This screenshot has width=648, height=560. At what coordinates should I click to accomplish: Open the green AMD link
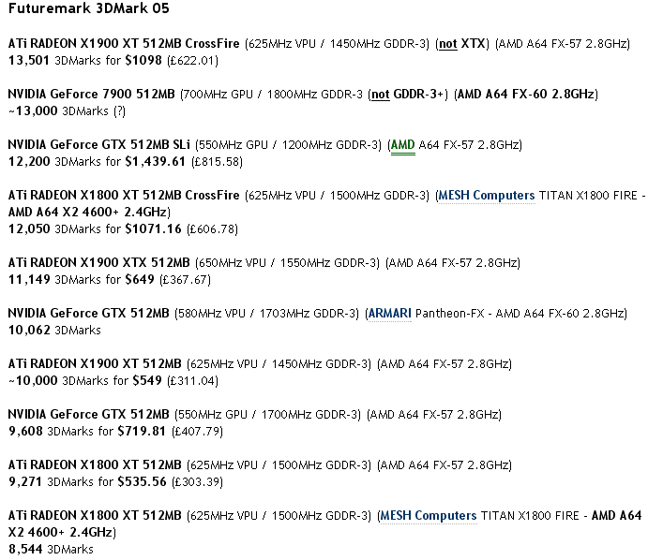[402, 145]
